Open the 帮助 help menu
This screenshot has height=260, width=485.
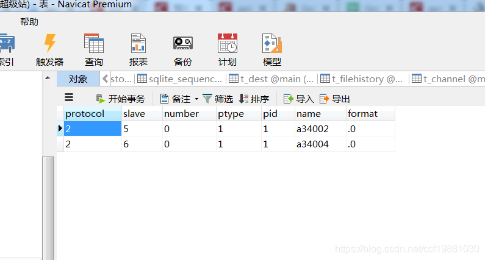tap(29, 21)
